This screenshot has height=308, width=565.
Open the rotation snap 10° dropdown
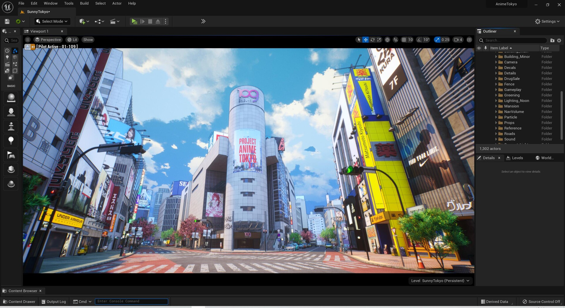[426, 40]
